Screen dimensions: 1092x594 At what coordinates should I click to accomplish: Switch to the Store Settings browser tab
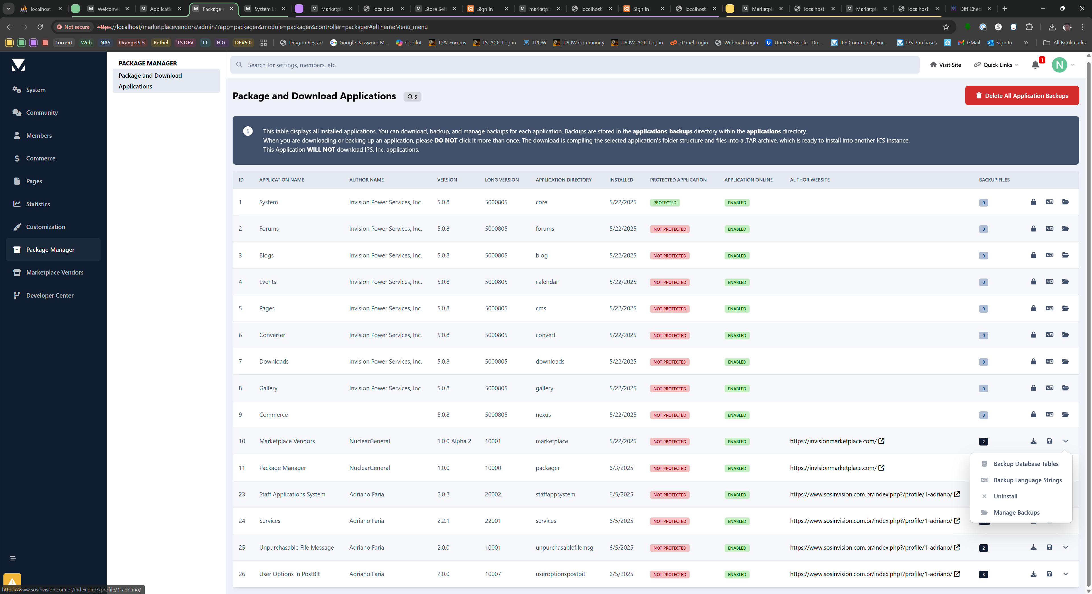[435, 9]
